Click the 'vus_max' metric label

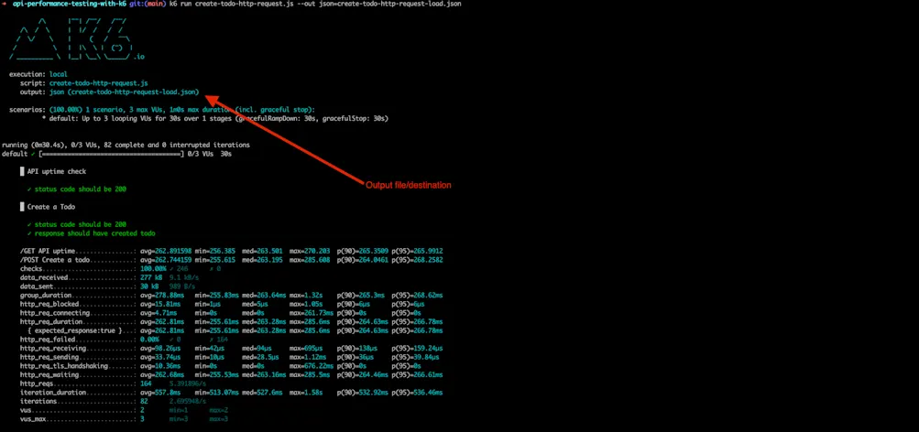coord(33,418)
